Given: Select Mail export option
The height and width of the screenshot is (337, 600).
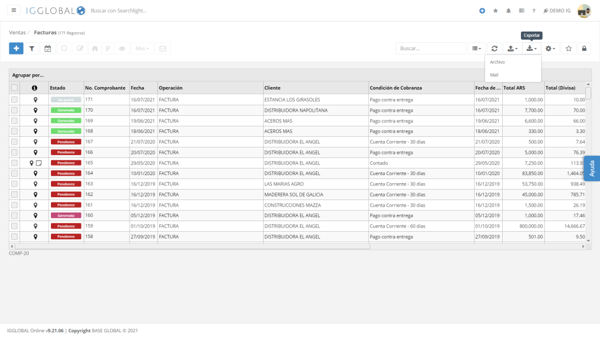Looking at the screenshot, I should click(494, 75).
